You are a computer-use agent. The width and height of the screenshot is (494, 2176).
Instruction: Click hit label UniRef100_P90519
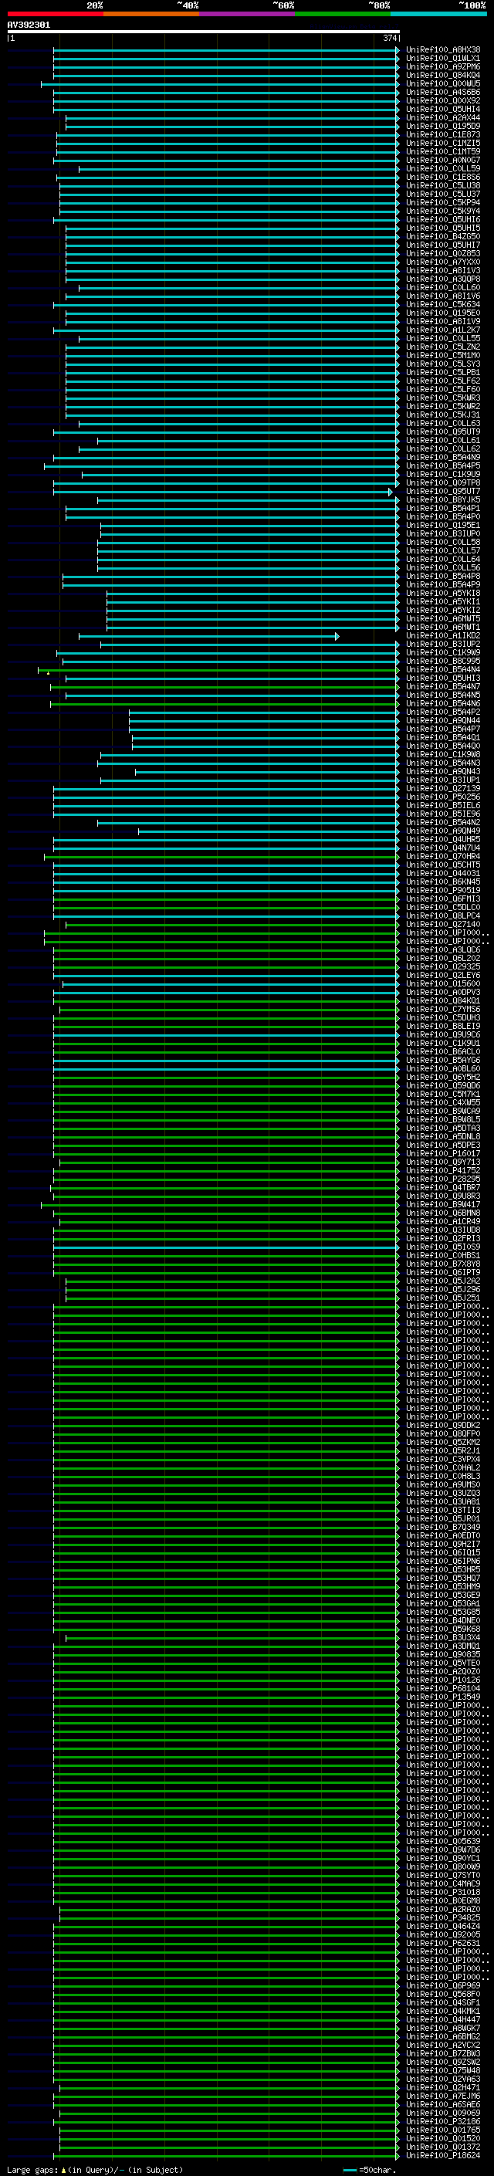[442, 890]
